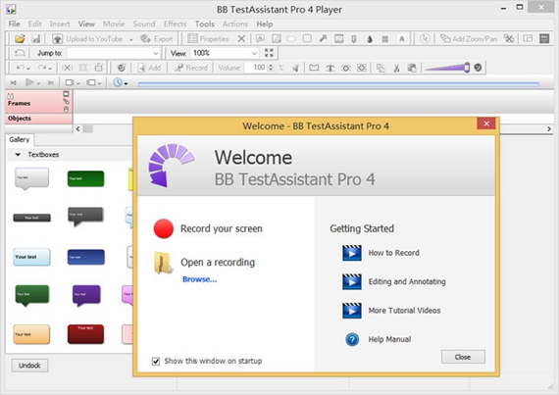Screen dimensions: 559x395
Task: Click the picture-in-picture window icon
Action: 528,38
